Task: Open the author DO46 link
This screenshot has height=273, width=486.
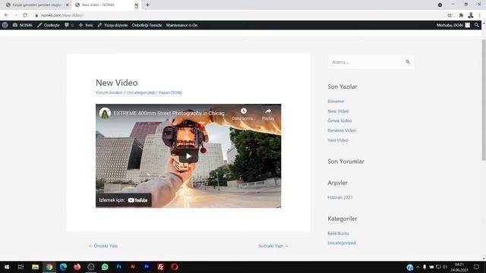Action: point(176,93)
